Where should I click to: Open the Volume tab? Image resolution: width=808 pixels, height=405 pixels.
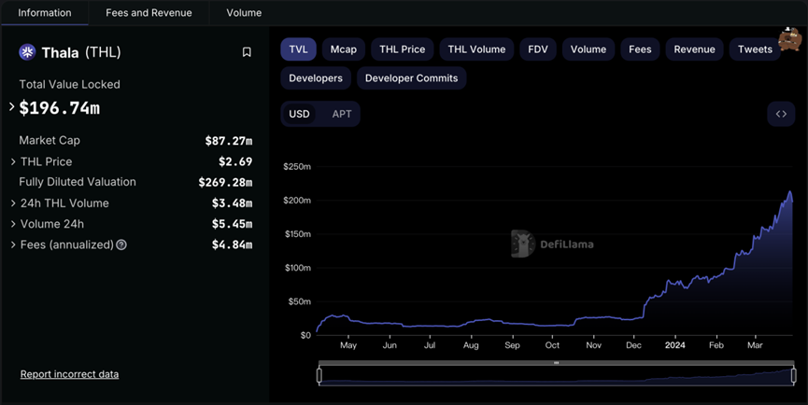pyautogui.click(x=244, y=13)
